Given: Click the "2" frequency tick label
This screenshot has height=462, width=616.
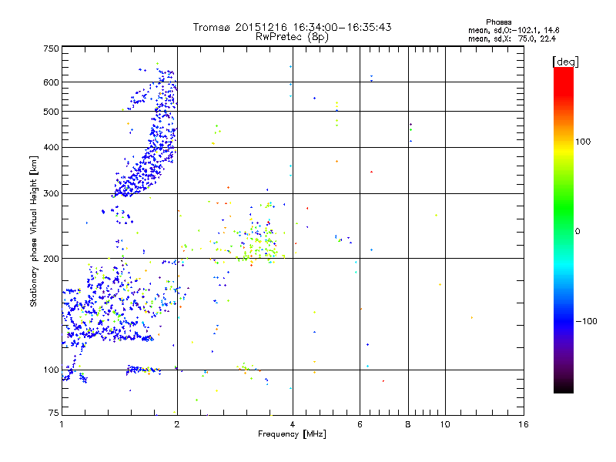Looking at the screenshot, I should click(x=177, y=424).
